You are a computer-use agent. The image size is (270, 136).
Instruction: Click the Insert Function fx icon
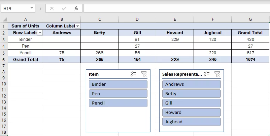point(76,8)
